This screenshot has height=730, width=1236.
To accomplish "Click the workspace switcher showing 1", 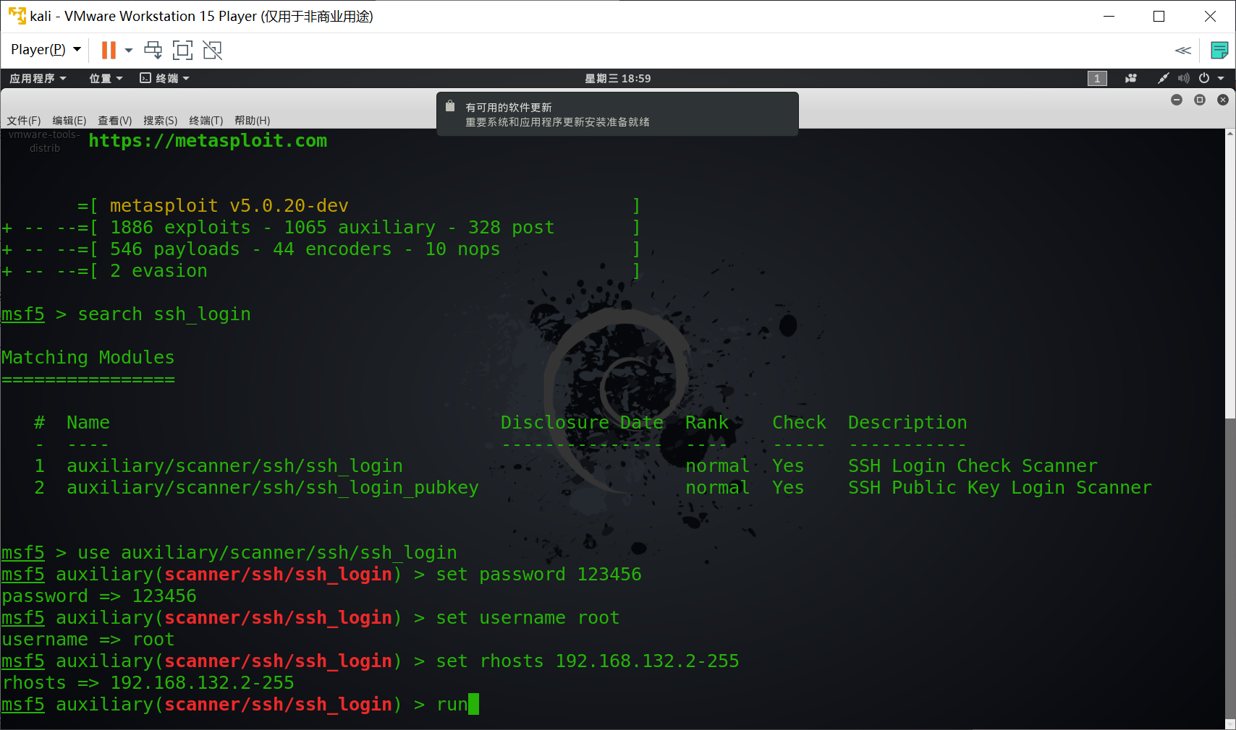I will point(1097,78).
